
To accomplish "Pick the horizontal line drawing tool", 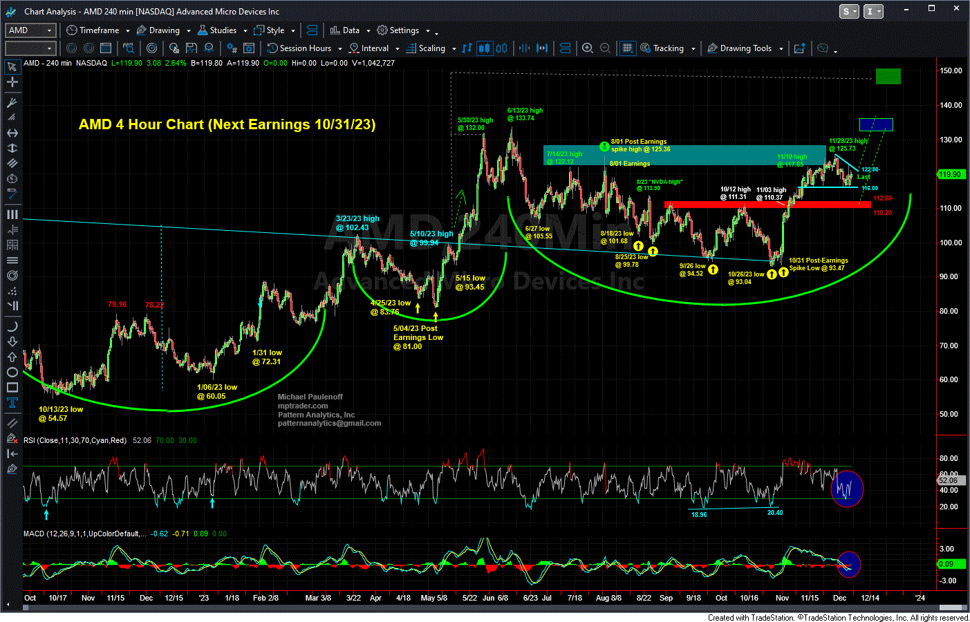I will click(x=12, y=133).
